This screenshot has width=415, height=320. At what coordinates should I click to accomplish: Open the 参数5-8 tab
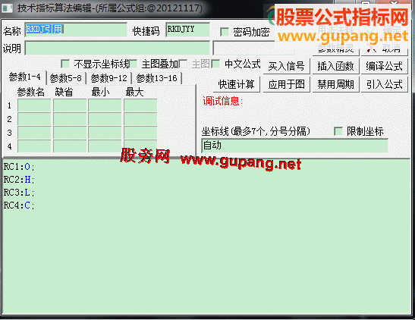[x=66, y=78]
